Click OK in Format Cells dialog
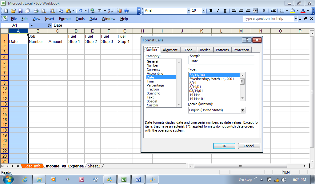Image resolution: width=315 pixels, height=184 pixels. 224,146
